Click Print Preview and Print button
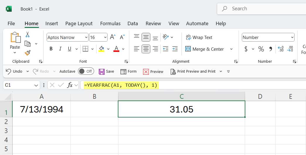Viewport: 306px width, 155px height. [193, 71]
